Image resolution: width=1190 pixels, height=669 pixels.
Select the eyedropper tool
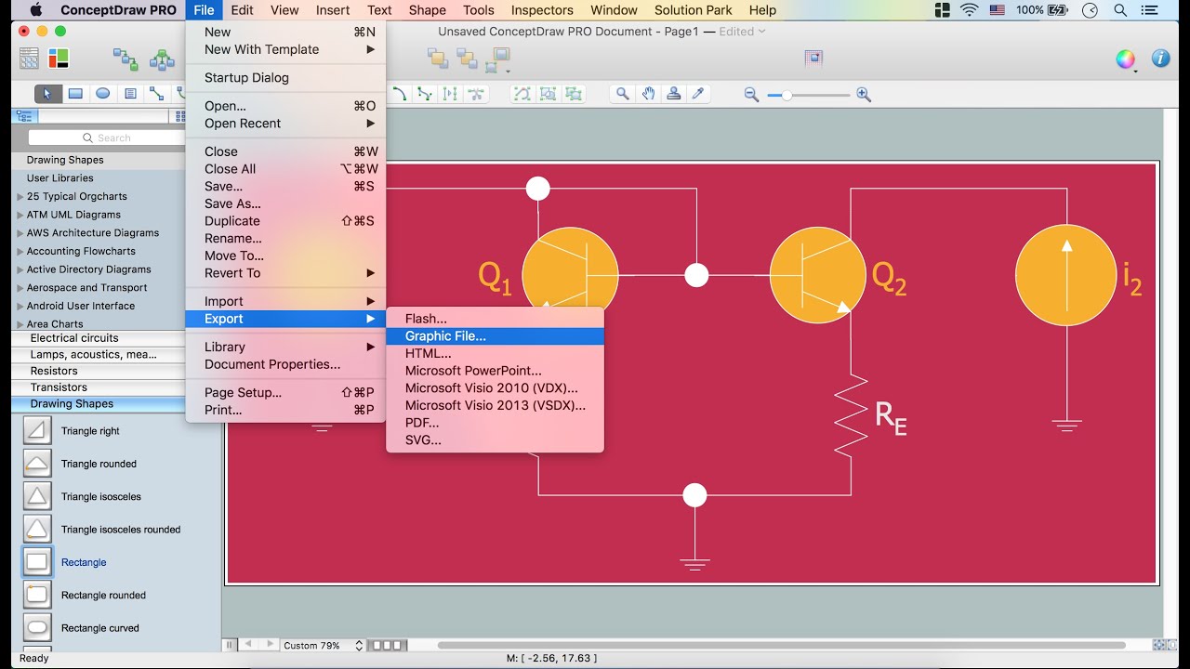click(x=698, y=93)
